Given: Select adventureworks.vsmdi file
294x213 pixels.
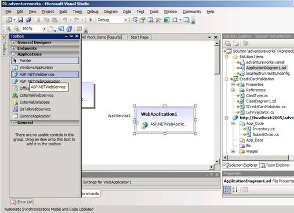Looking at the screenshot, I should pyautogui.click(x=265, y=62).
